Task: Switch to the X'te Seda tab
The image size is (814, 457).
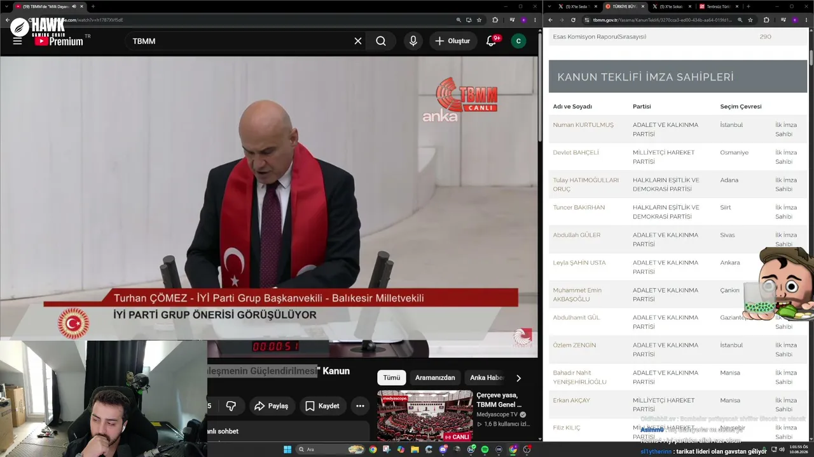Action: point(577,6)
